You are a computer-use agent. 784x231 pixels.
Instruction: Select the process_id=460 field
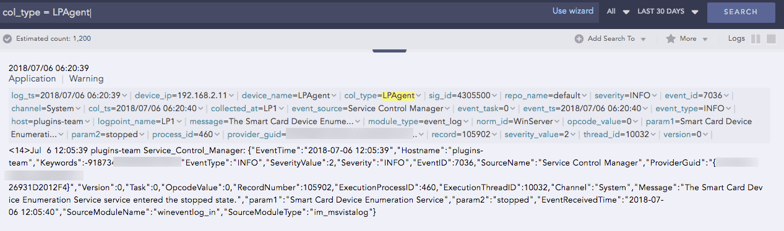tap(186, 135)
